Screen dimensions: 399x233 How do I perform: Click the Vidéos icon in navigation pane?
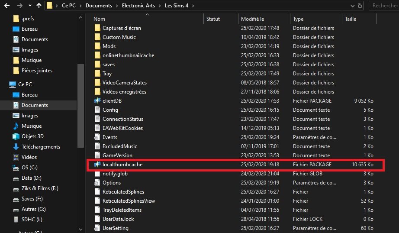coord(16,157)
